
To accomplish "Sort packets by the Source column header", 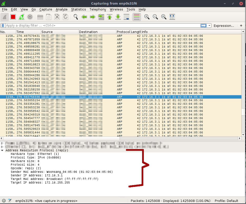I will click(x=60, y=32).
